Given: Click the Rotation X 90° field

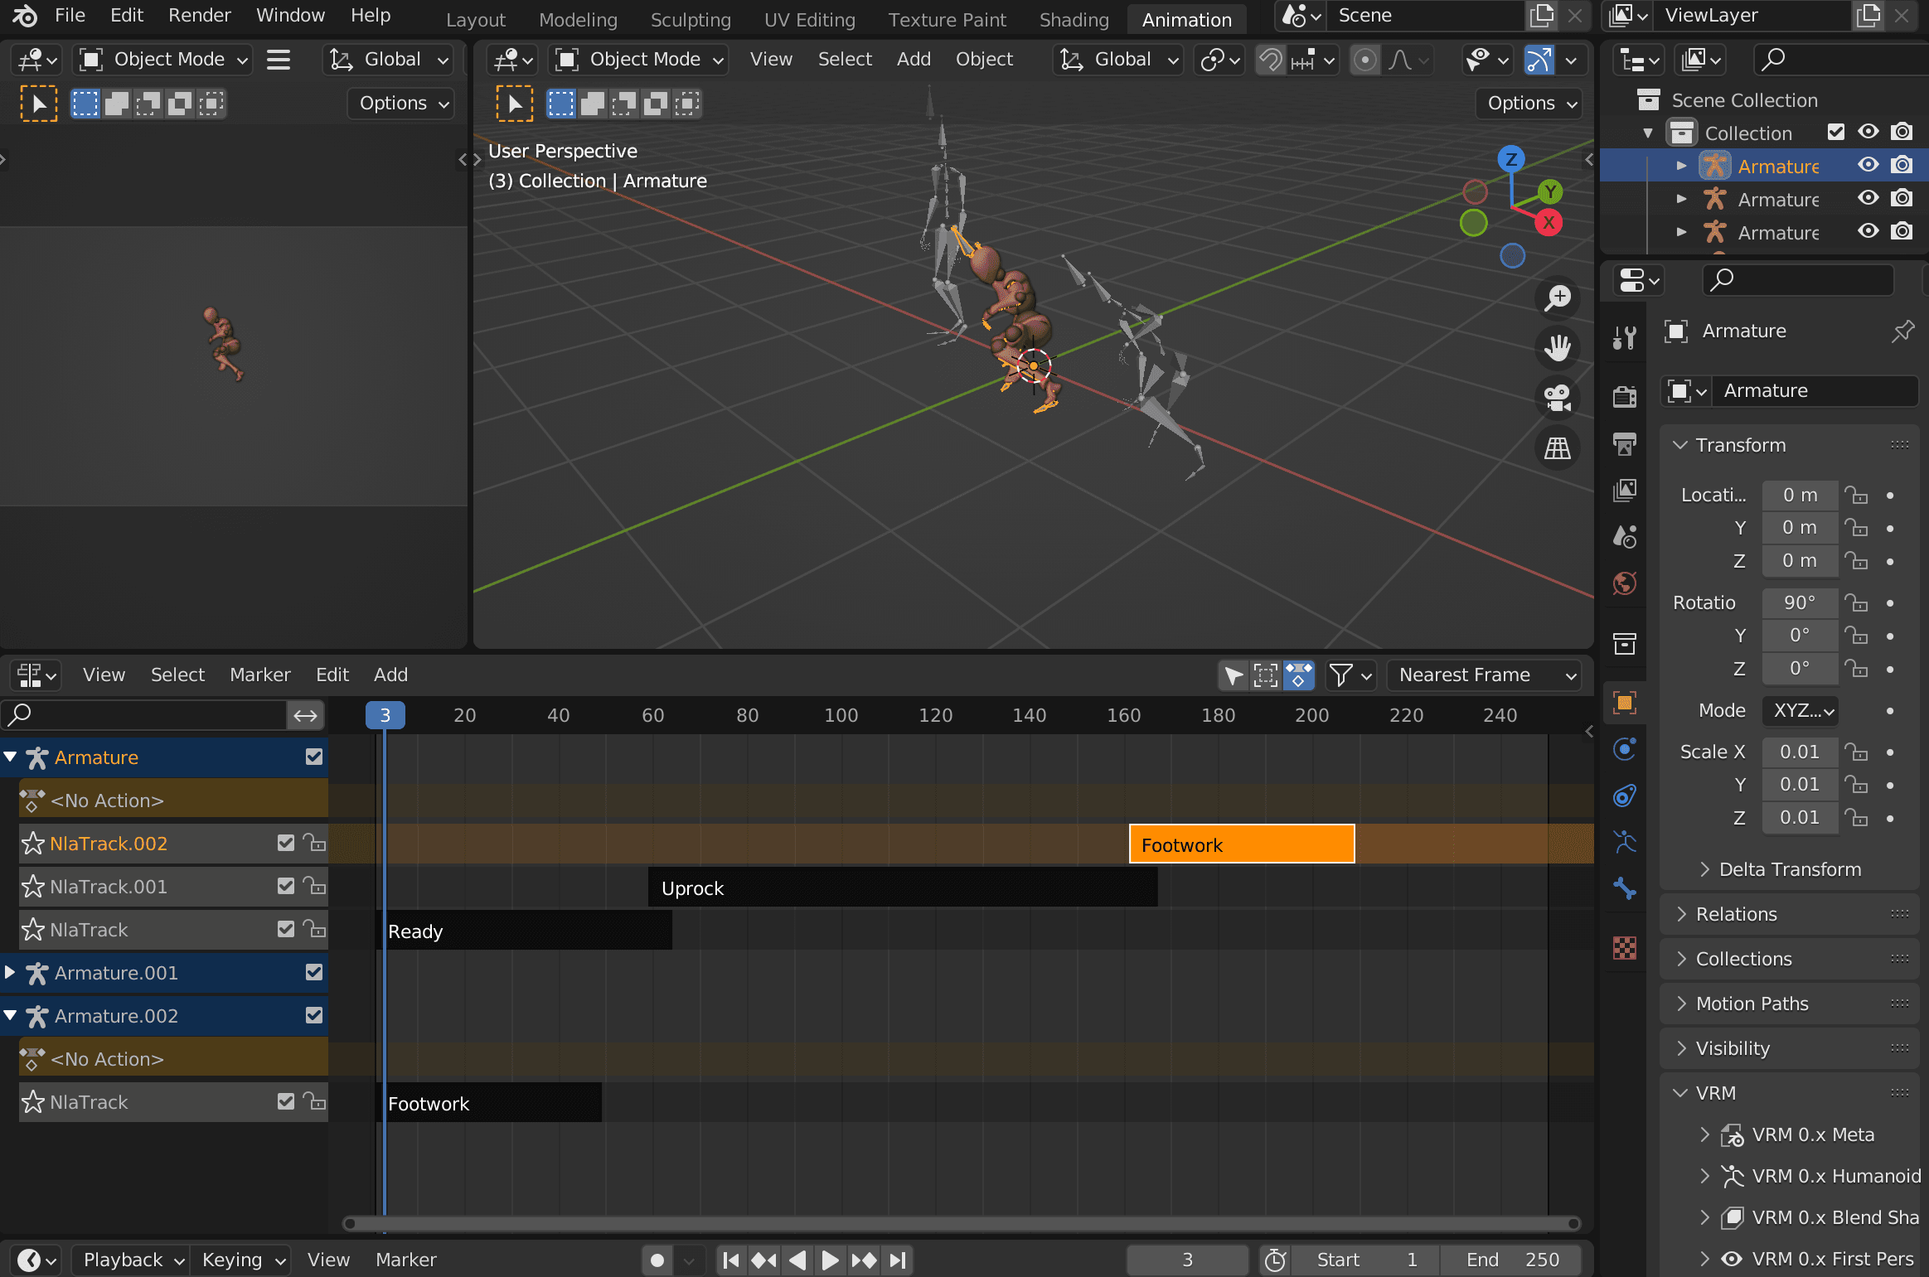Looking at the screenshot, I should tap(1800, 603).
